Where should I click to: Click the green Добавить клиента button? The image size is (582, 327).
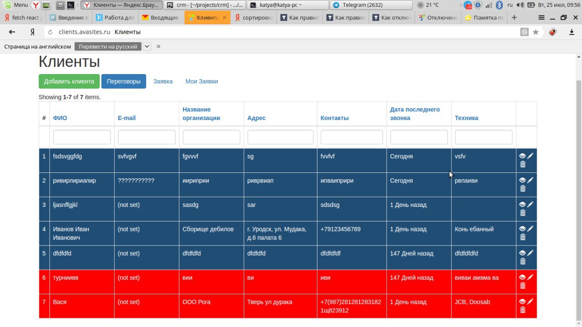click(x=69, y=81)
